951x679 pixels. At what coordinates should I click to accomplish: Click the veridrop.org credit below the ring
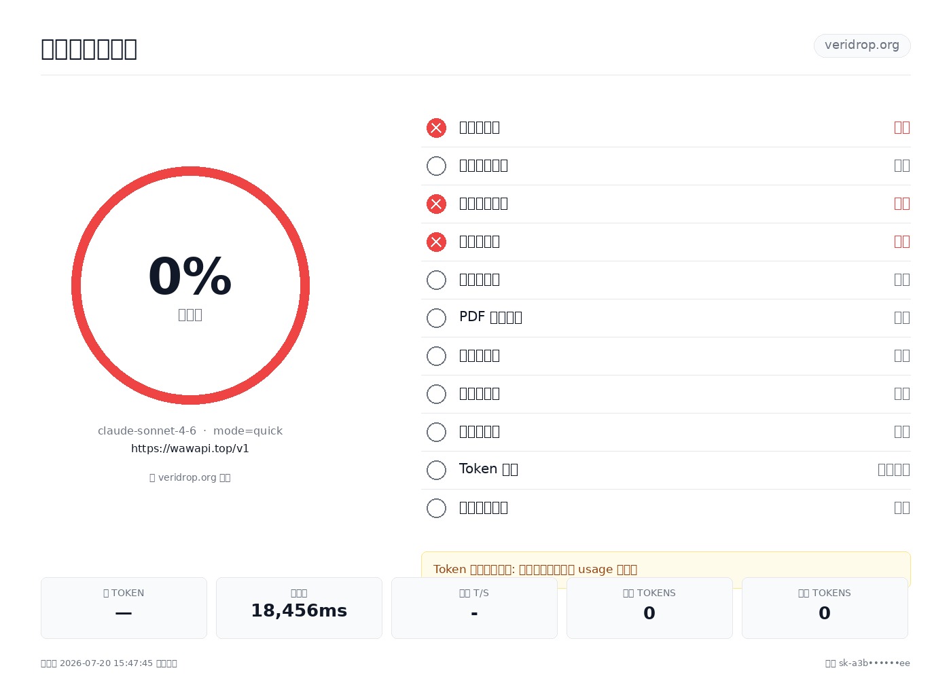point(190,477)
